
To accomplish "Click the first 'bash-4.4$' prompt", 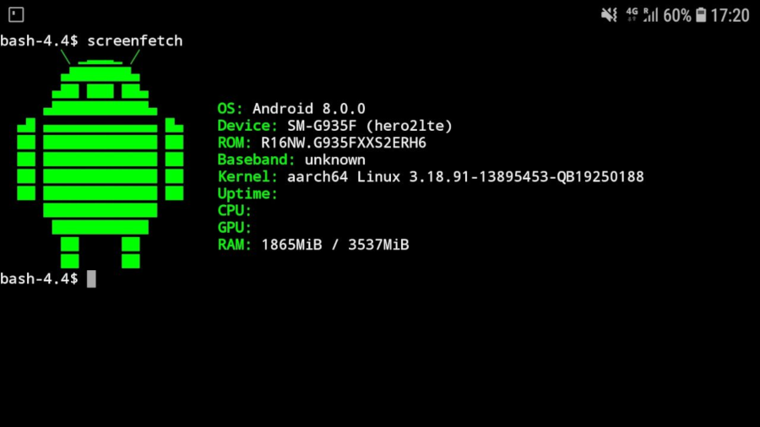I will pyautogui.click(x=39, y=41).
